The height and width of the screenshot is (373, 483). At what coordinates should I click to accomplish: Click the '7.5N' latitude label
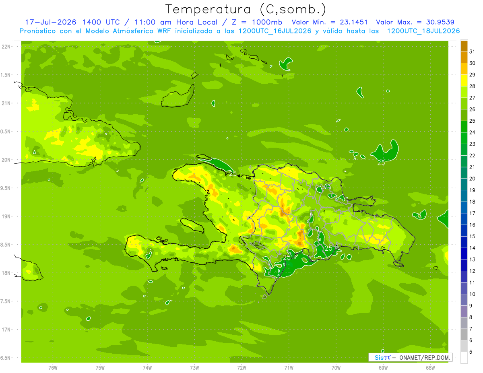tap(6, 301)
